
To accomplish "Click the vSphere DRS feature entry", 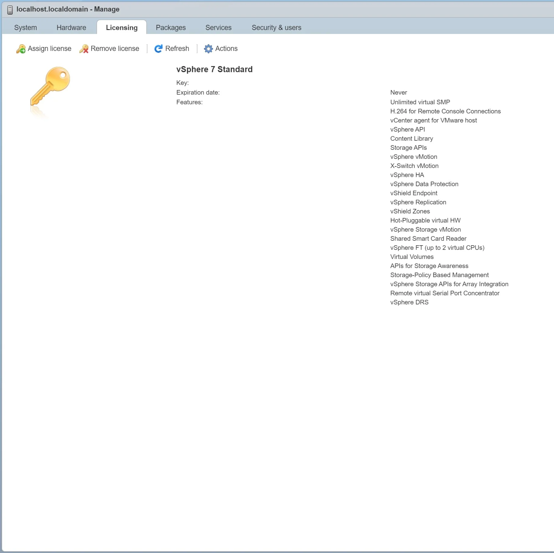I will [x=409, y=302].
